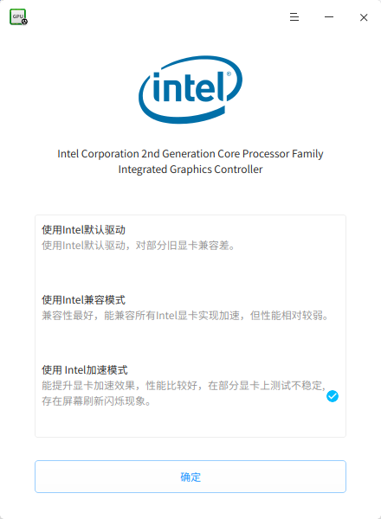The width and height of the screenshot is (381, 519).
Task: Open the hamburger menu in title bar
Action: click(294, 17)
